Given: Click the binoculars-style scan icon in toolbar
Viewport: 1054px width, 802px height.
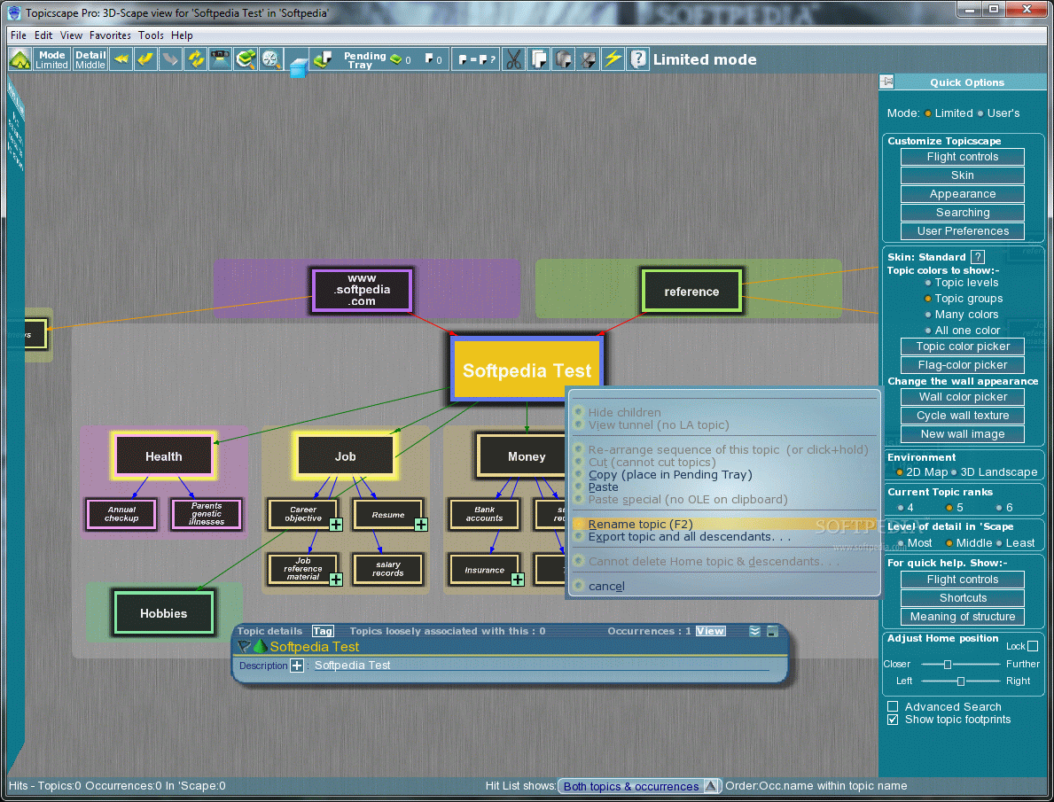Looking at the screenshot, I should 220,60.
